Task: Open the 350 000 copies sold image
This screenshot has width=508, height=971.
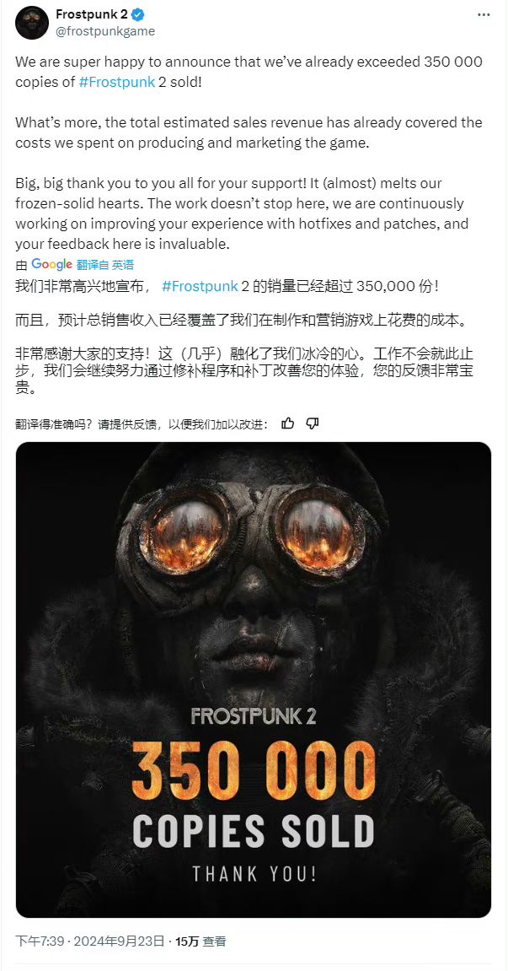Action: pyautogui.click(x=253, y=679)
